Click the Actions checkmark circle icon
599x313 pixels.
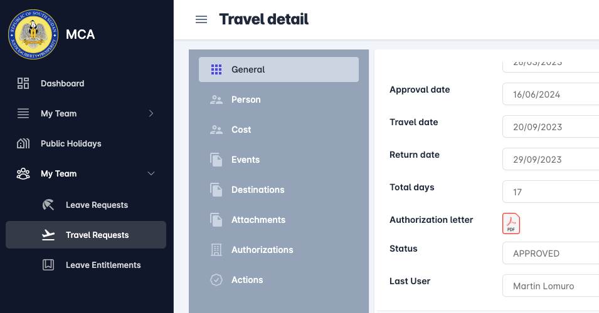tap(216, 280)
